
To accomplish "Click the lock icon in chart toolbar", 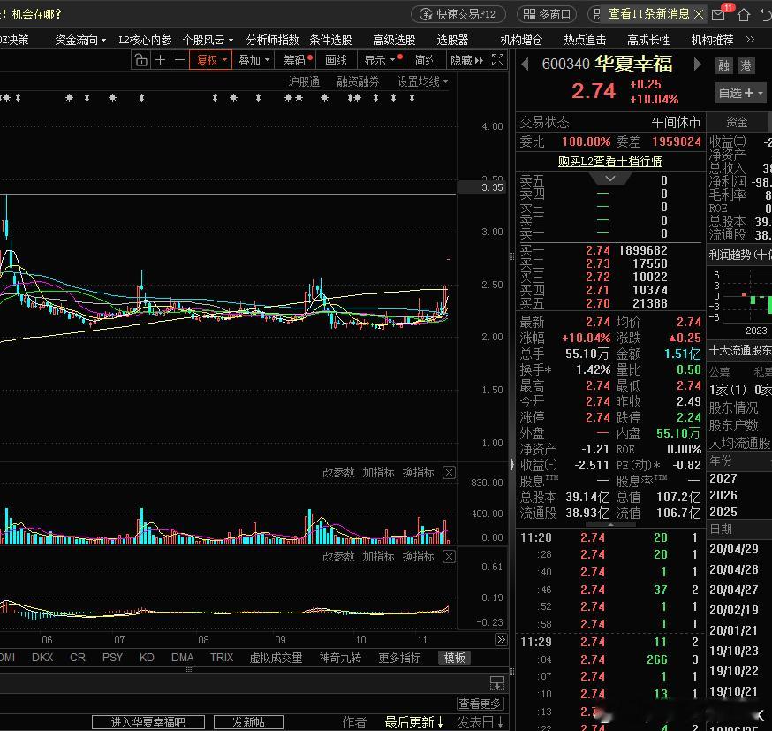I will click(140, 60).
